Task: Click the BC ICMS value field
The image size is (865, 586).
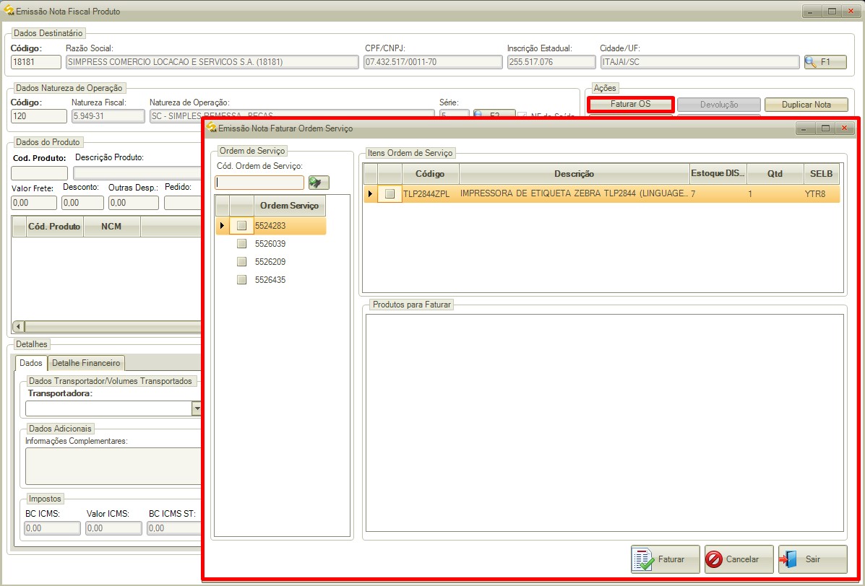Action: (53, 528)
